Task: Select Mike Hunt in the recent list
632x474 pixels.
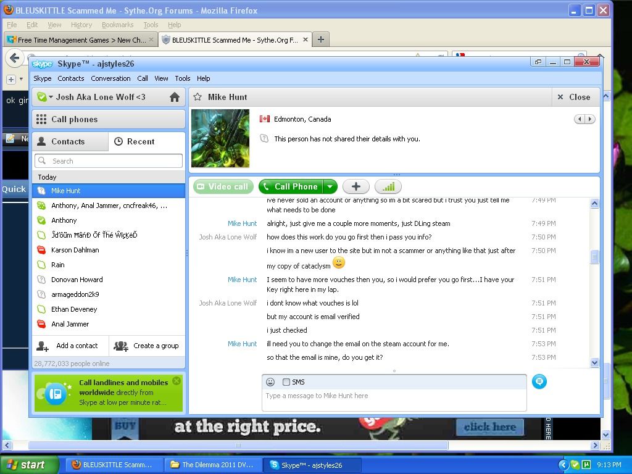Action: tap(109, 191)
